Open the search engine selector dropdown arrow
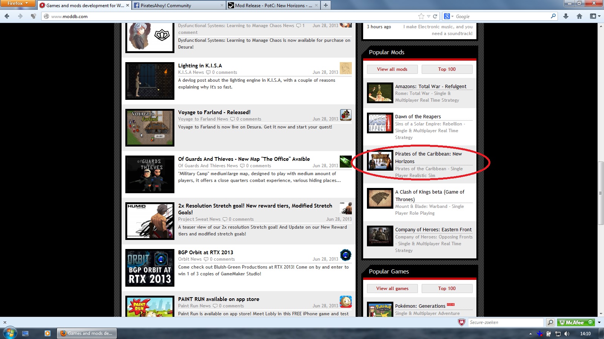Image resolution: width=604 pixels, height=339 pixels. (452, 16)
